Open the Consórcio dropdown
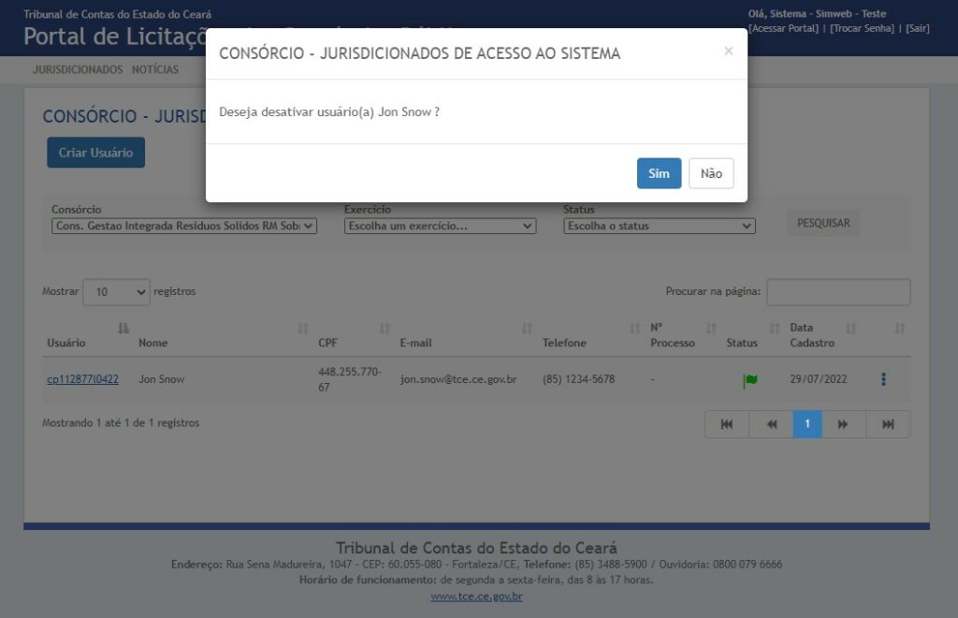The image size is (958, 618). [184, 226]
